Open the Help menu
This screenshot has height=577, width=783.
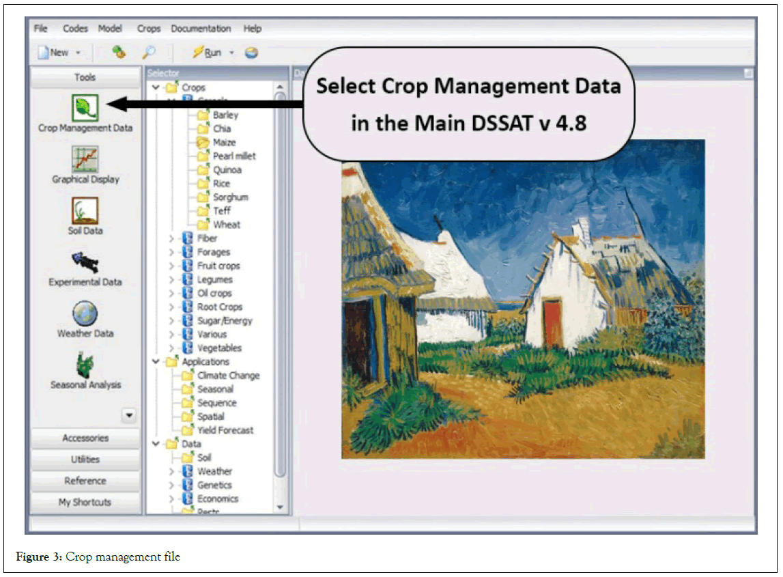tap(252, 29)
